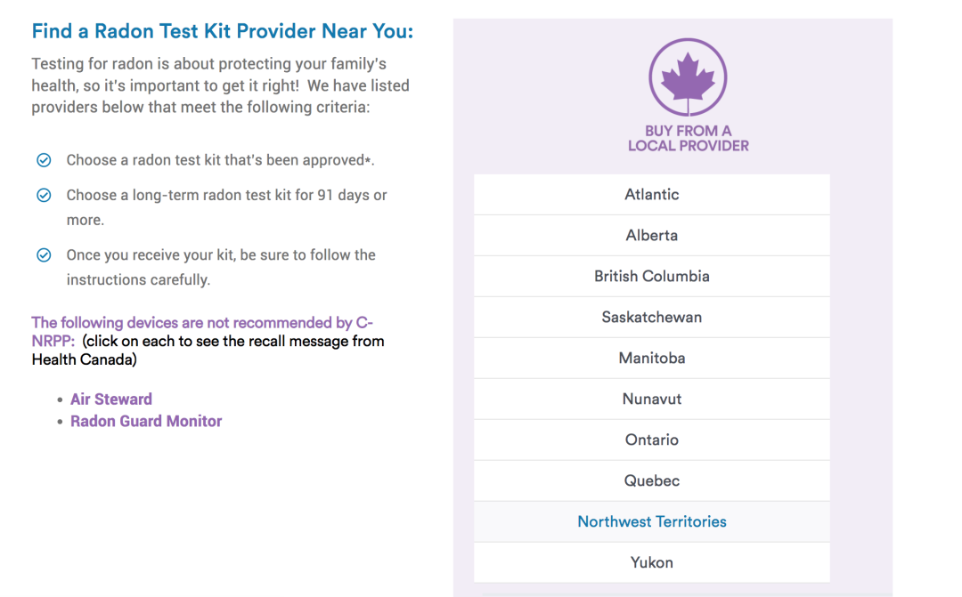Choose British Columbia region

pyautogui.click(x=651, y=277)
